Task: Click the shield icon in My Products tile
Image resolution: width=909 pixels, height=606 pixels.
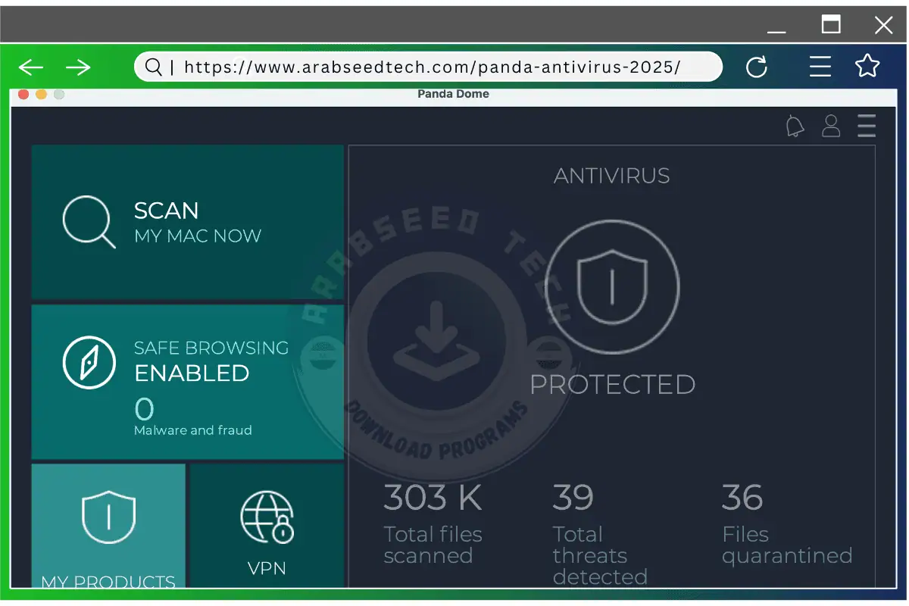Action: 108,516
